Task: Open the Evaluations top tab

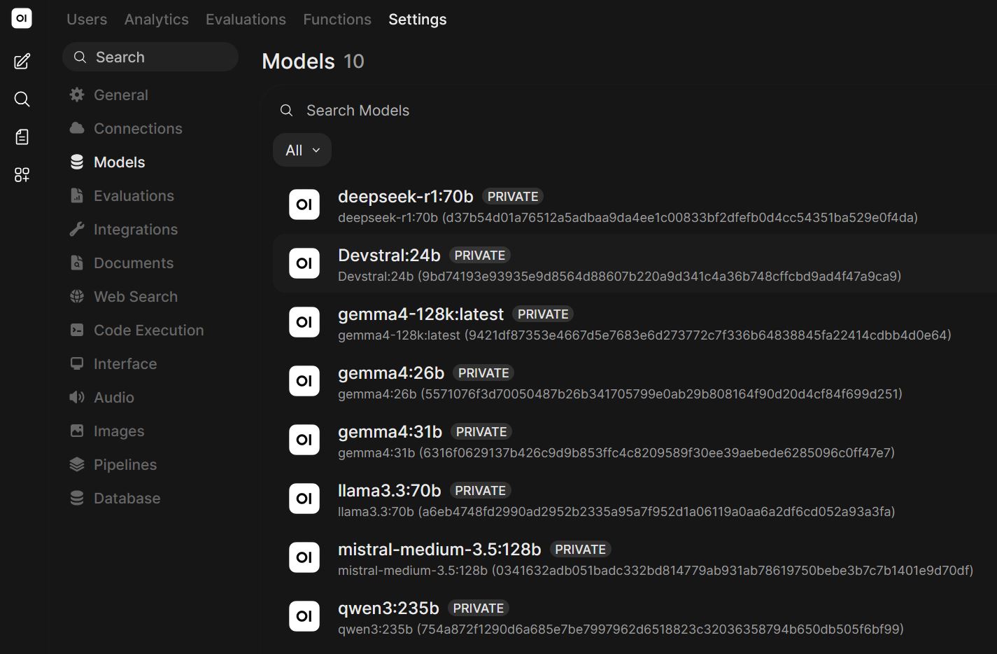Action: tap(246, 20)
